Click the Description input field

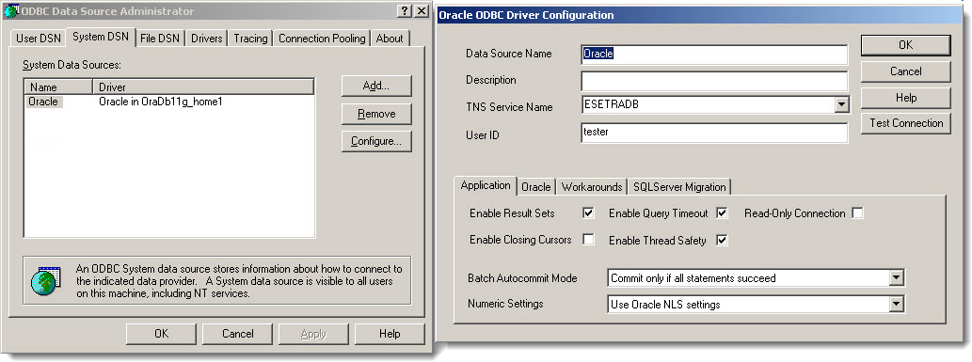coord(714,81)
